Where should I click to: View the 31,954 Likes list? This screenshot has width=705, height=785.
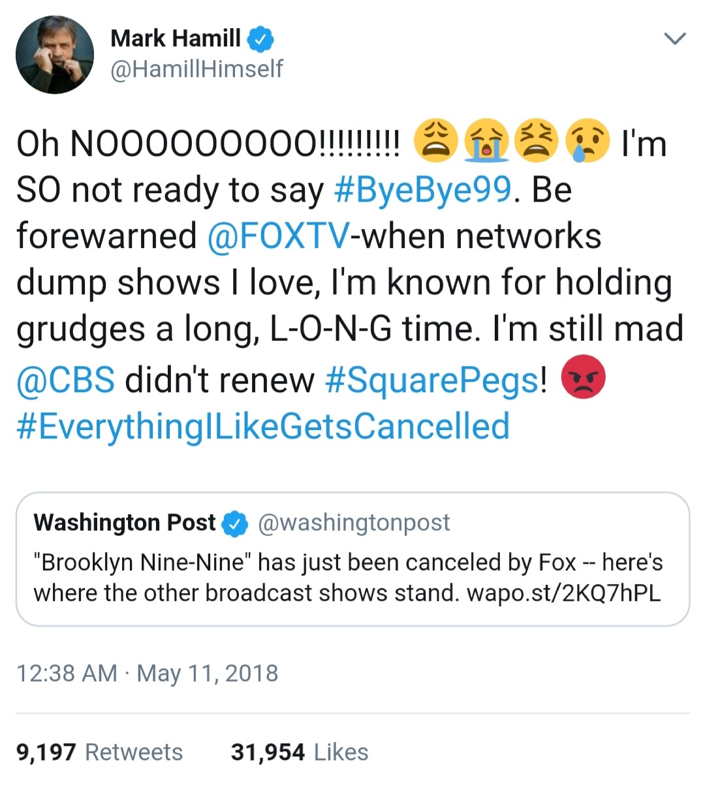(x=300, y=752)
